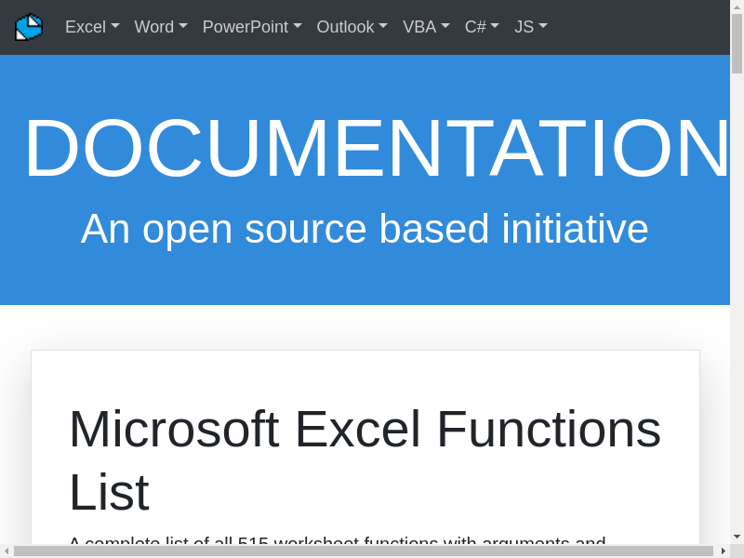The width and height of the screenshot is (744, 558).
Task: Click the horizontal scrollbar thumb
Action: tap(363, 551)
